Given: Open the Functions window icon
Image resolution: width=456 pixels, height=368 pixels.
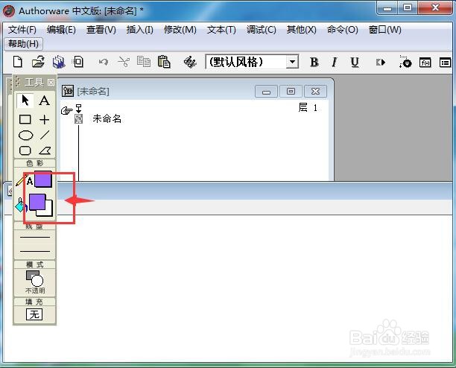Looking at the screenshot, I should pyautogui.click(x=425, y=63).
